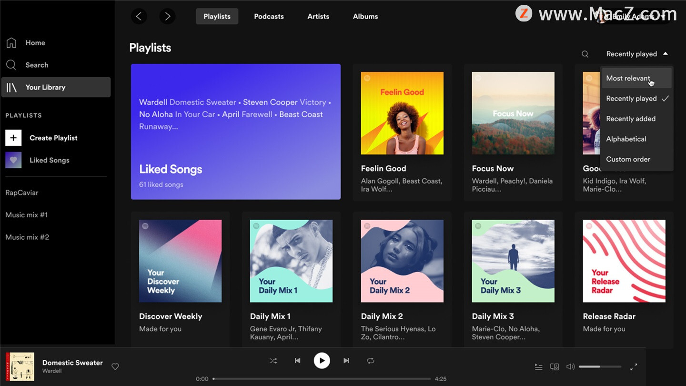The image size is (686, 386).
Task: Switch to the Playlists tab
Action: [x=217, y=16]
